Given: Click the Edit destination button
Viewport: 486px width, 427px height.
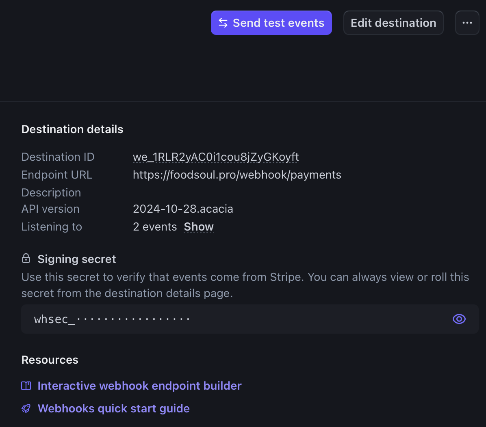Looking at the screenshot, I should click(x=393, y=23).
